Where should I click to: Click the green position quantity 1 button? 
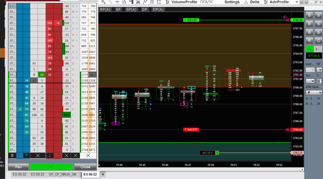(51, 167)
